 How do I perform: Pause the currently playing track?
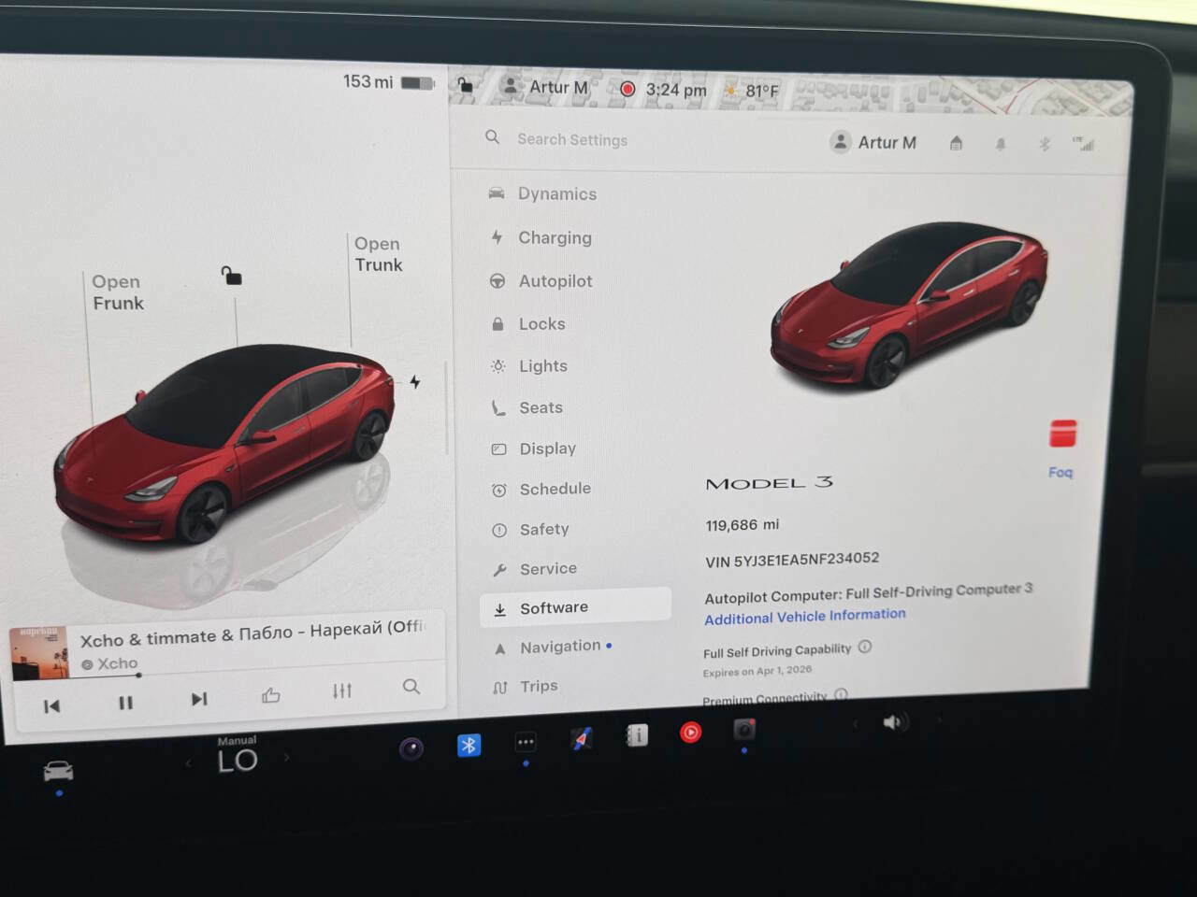(x=125, y=703)
